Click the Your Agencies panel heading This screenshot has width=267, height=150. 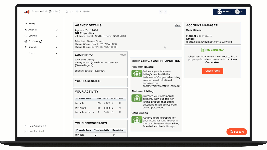click(87, 81)
